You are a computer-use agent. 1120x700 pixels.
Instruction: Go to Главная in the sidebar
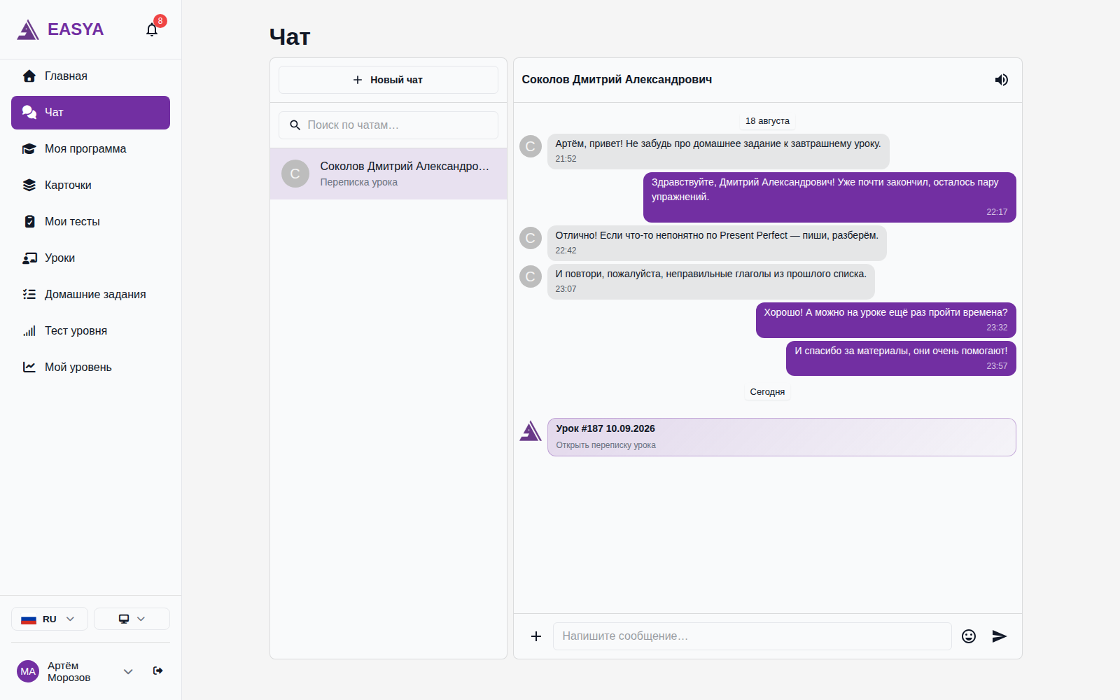(90, 76)
